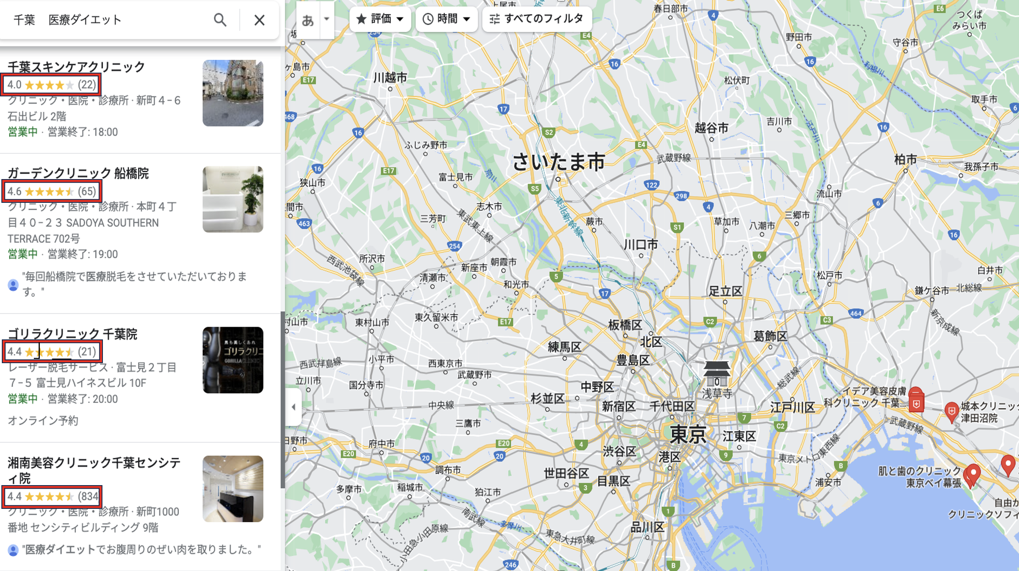Click the 葛飾区 label on map
The image size is (1019, 571).
(770, 336)
